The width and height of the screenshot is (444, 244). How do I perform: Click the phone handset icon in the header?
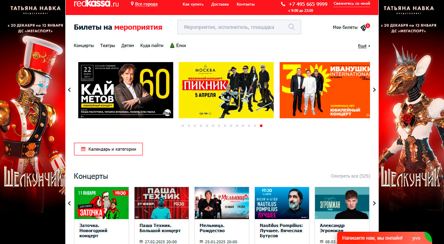283,4
